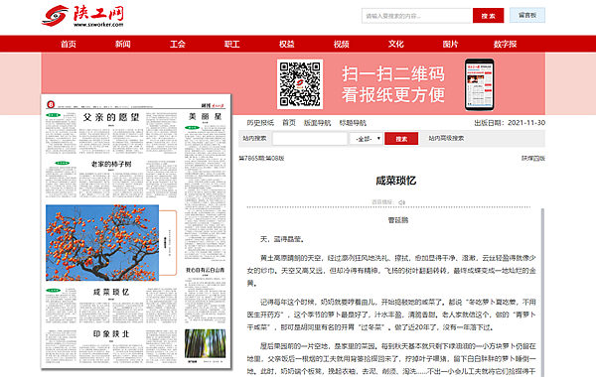Play the 语音播报 audio speaker icon
Viewport: 596px width, 377px height.
click(401, 202)
